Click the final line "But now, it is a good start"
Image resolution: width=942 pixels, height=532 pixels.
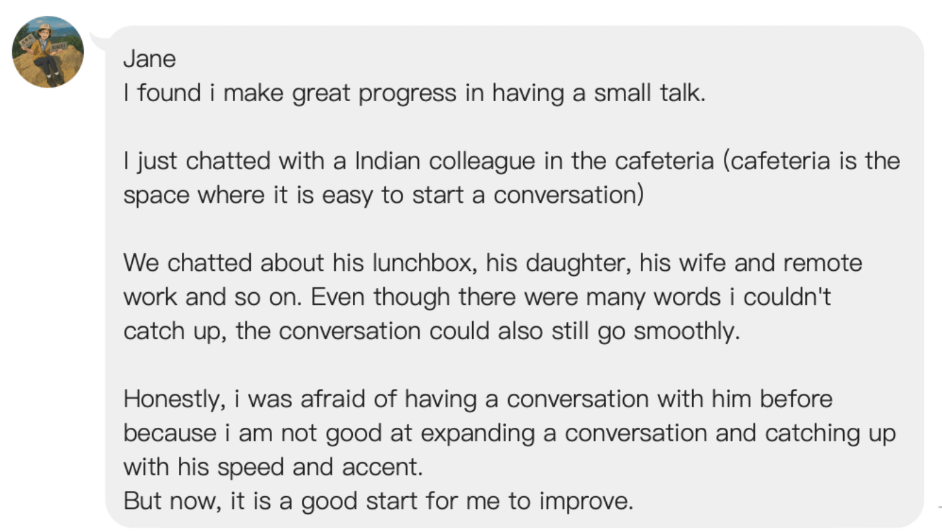(x=378, y=501)
